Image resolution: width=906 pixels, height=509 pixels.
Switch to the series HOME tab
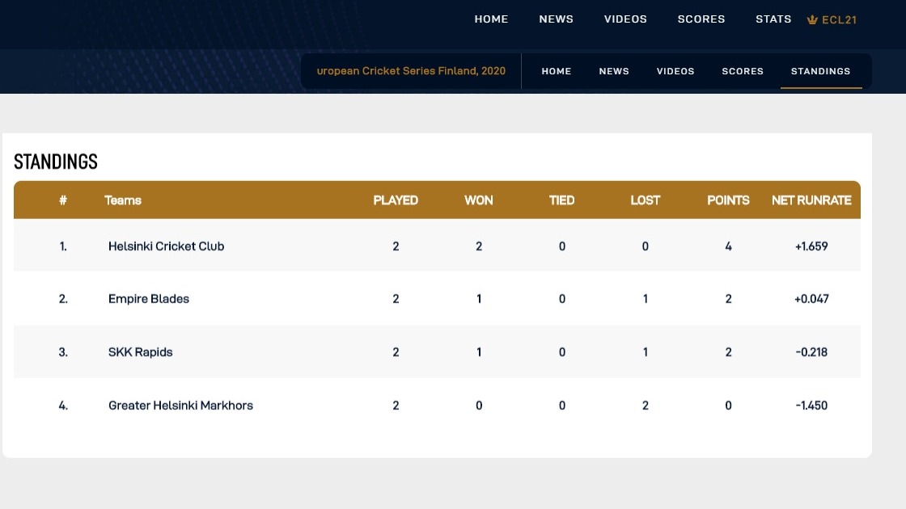point(556,71)
